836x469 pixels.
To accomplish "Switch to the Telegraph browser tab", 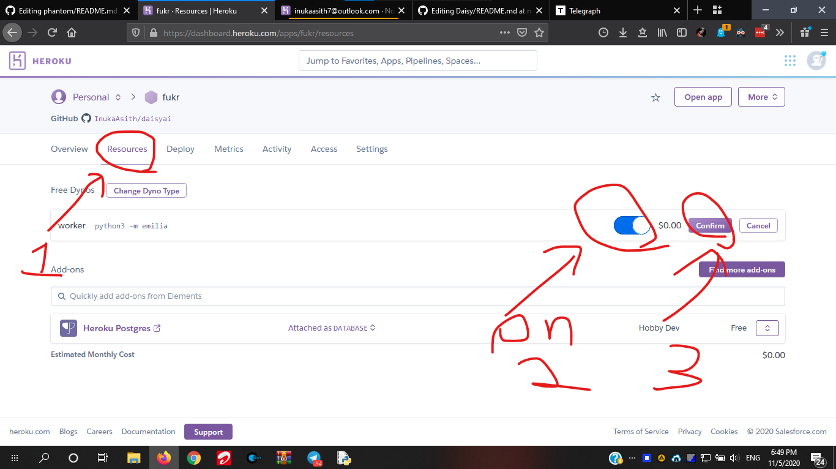I will coord(618,10).
